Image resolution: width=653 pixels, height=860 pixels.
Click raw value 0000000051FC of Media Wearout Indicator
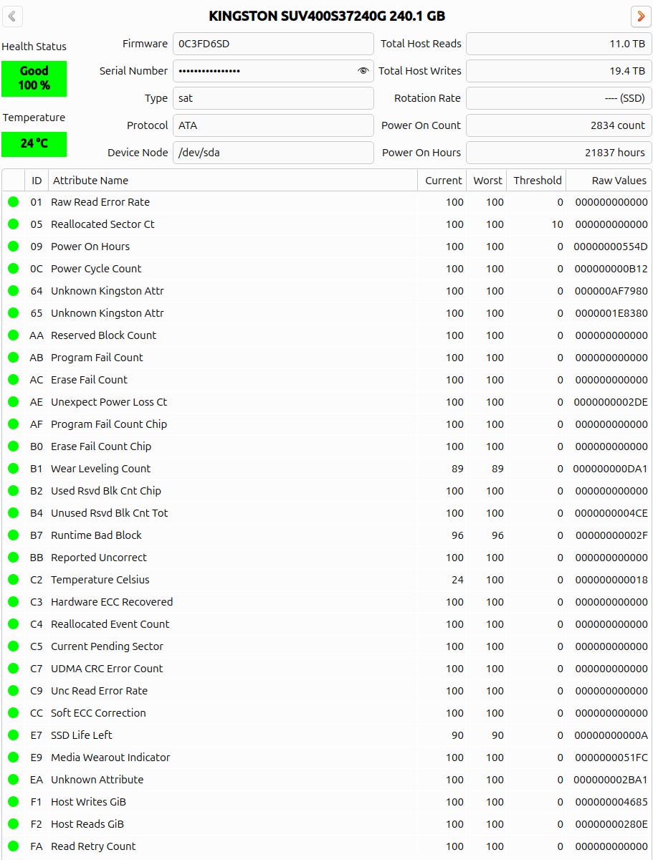611,758
